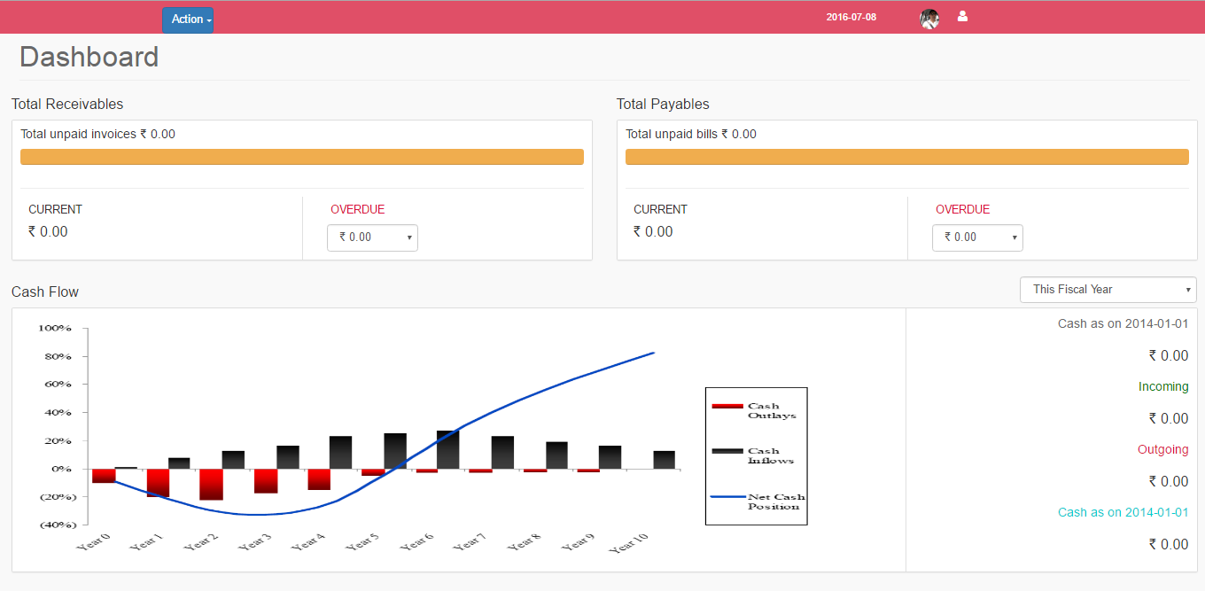Click the receivables orange progress bar
This screenshot has width=1205, height=591.
[x=301, y=157]
